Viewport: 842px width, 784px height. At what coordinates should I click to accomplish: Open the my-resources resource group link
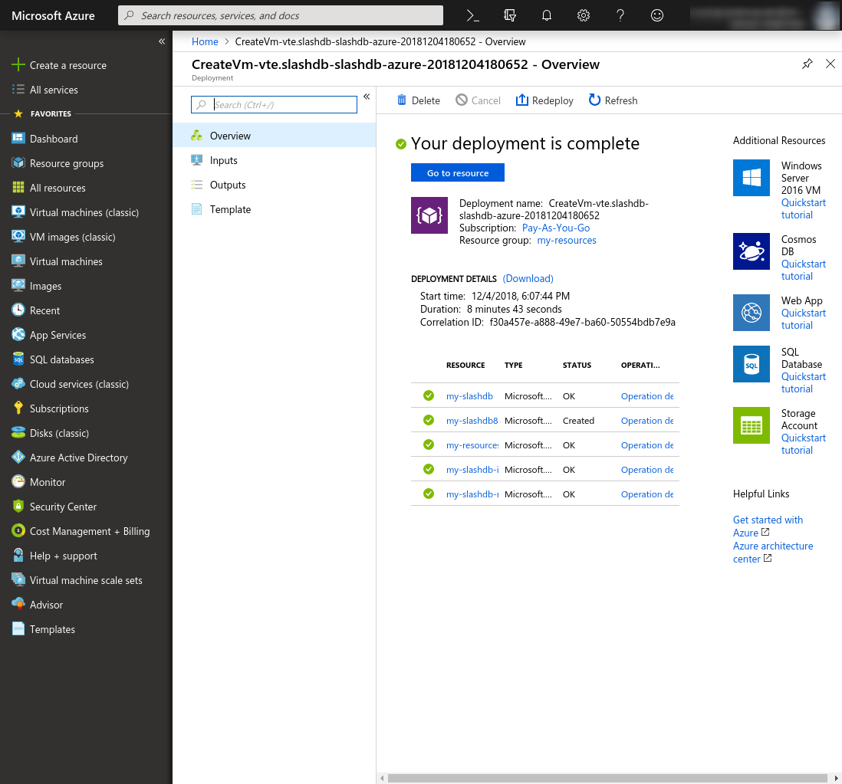click(x=567, y=240)
